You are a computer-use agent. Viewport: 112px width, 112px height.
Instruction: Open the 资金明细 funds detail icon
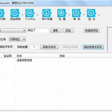coord(15,13)
